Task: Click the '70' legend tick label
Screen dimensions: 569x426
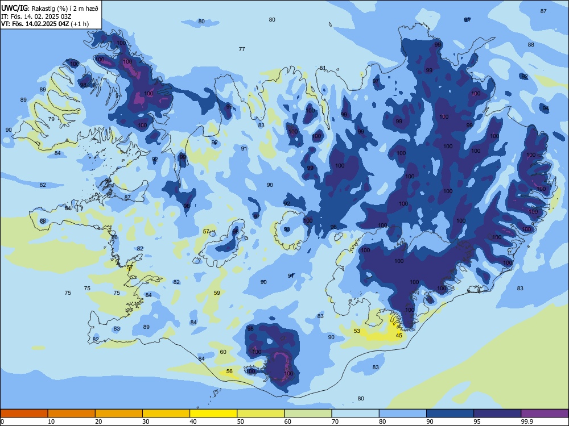Action: pyautogui.click(x=335, y=421)
